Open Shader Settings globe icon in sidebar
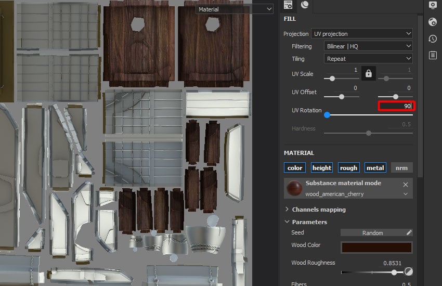The image size is (442, 286). pos(432,22)
